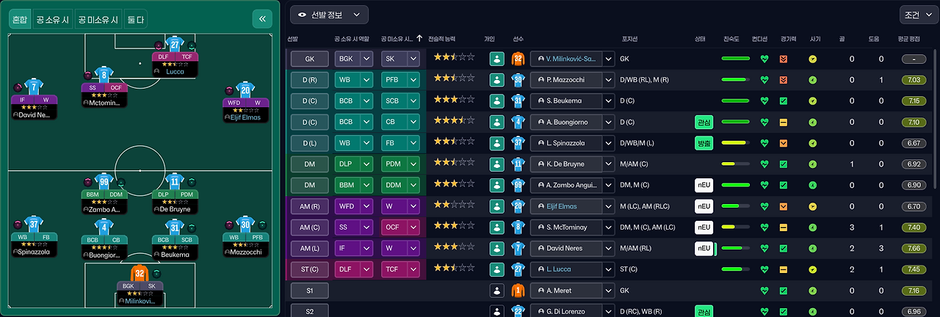
Task: Click the AM (C) position slot button
Action: tap(309, 227)
